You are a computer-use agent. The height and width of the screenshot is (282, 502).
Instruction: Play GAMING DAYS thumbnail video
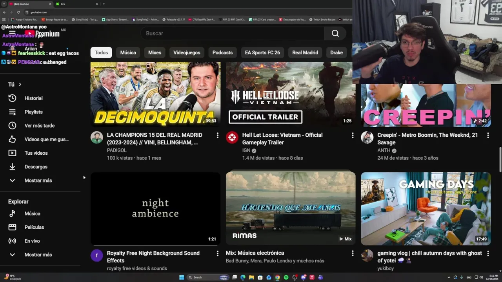tap(426, 209)
